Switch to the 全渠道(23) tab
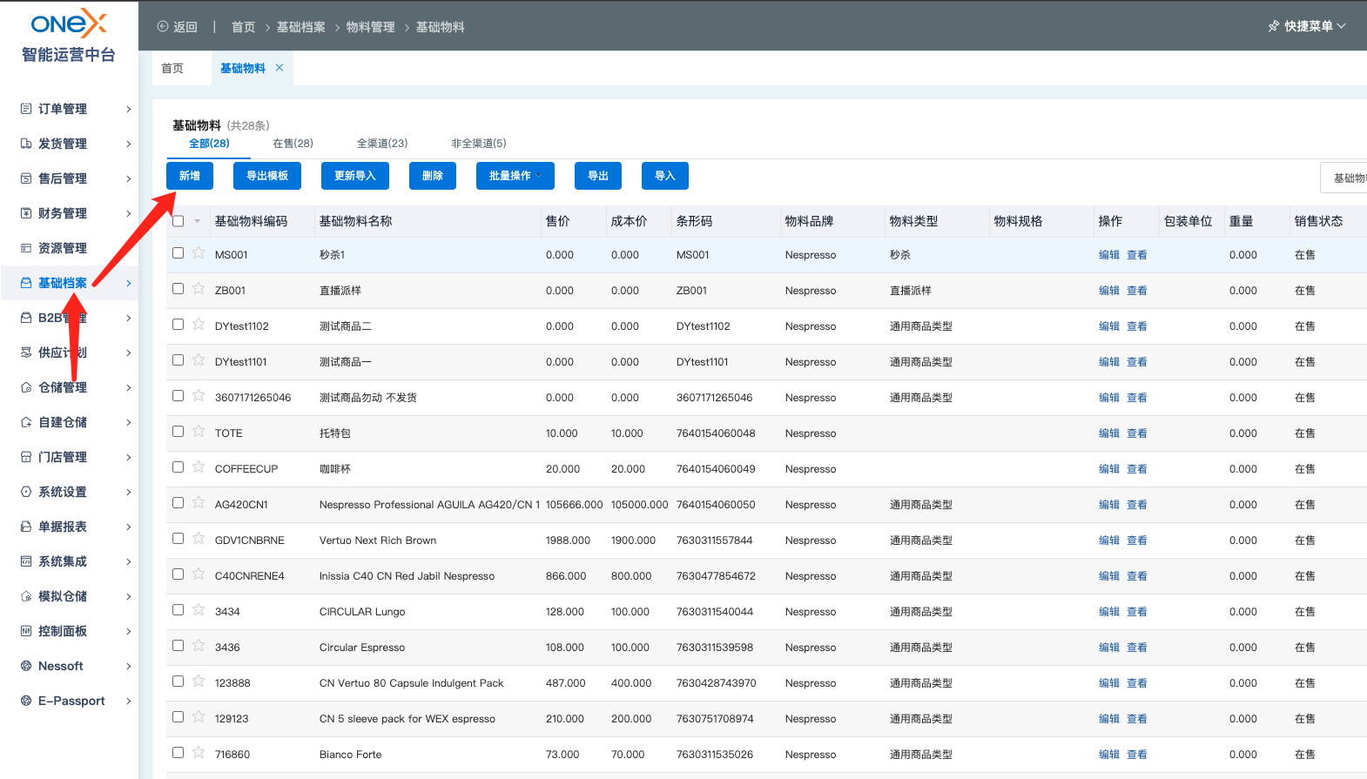This screenshot has width=1367, height=779. (x=381, y=144)
